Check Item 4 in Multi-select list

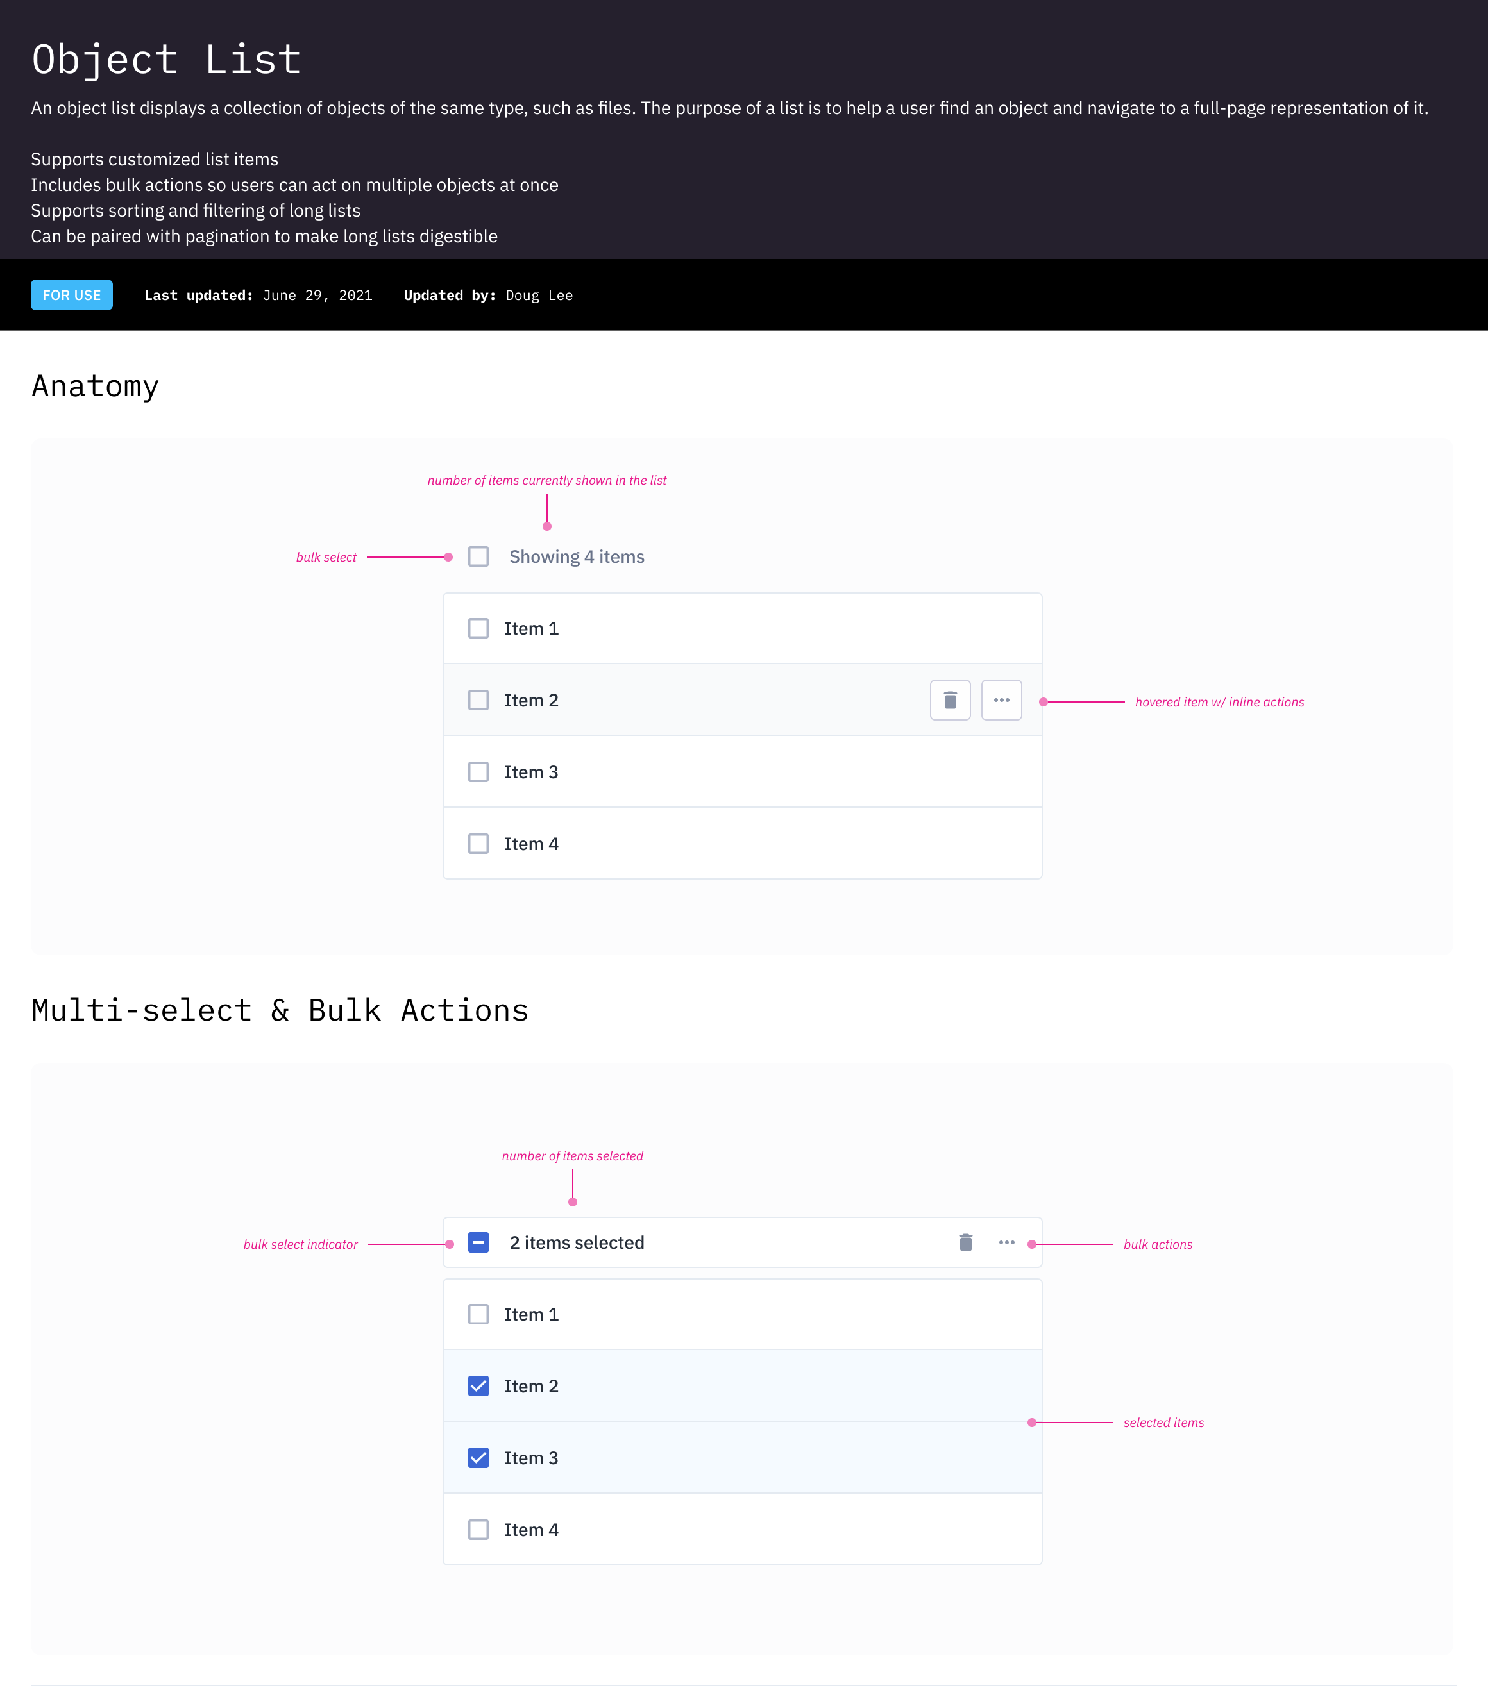click(478, 1530)
